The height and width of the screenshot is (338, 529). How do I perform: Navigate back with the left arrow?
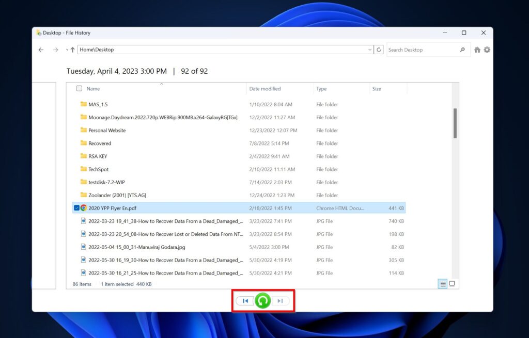(x=41, y=50)
